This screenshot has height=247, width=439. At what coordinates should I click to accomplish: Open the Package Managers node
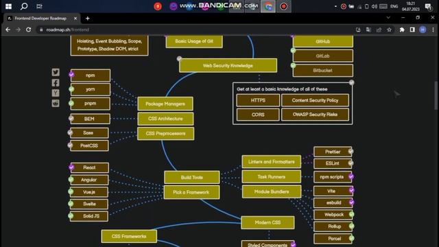tap(165, 104)
